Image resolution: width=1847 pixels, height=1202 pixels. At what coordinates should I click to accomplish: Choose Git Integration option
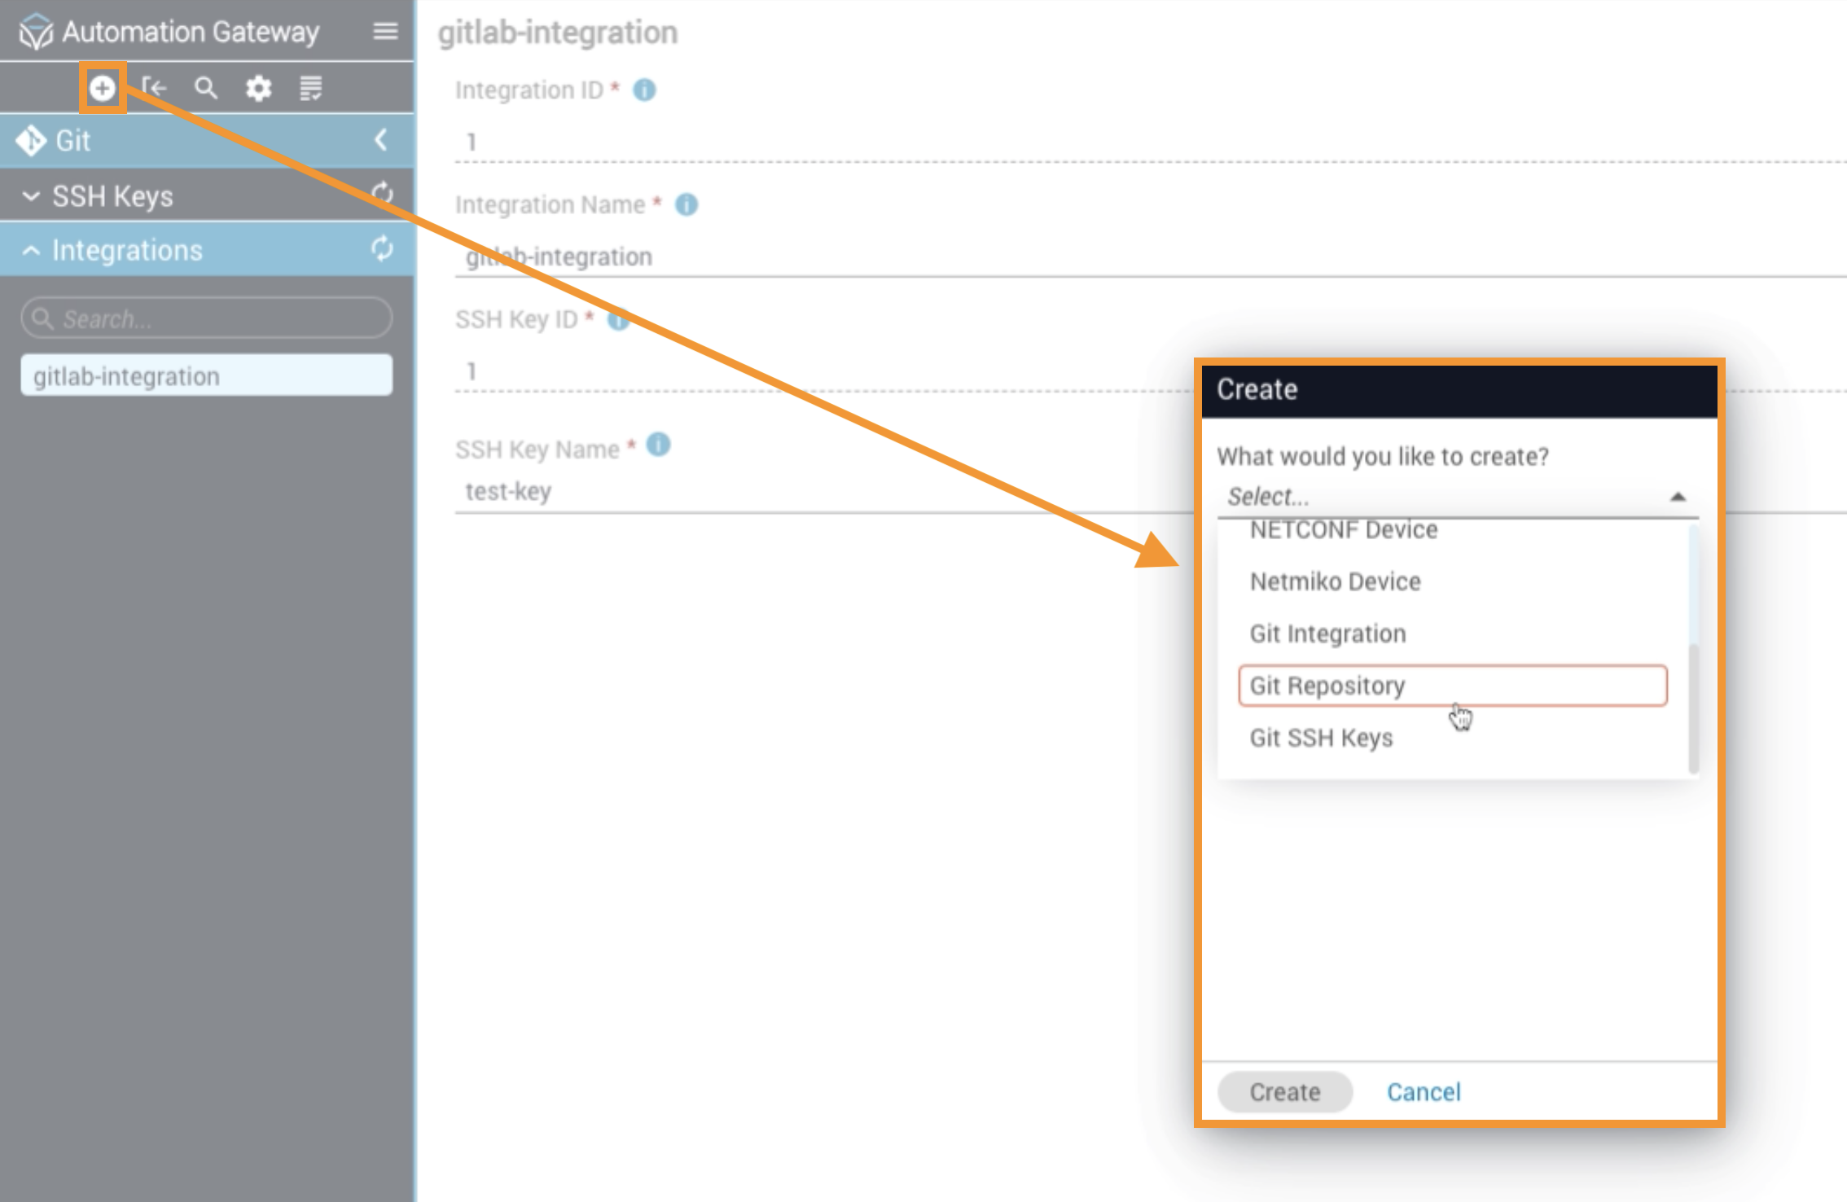(x=1327, y=634)
